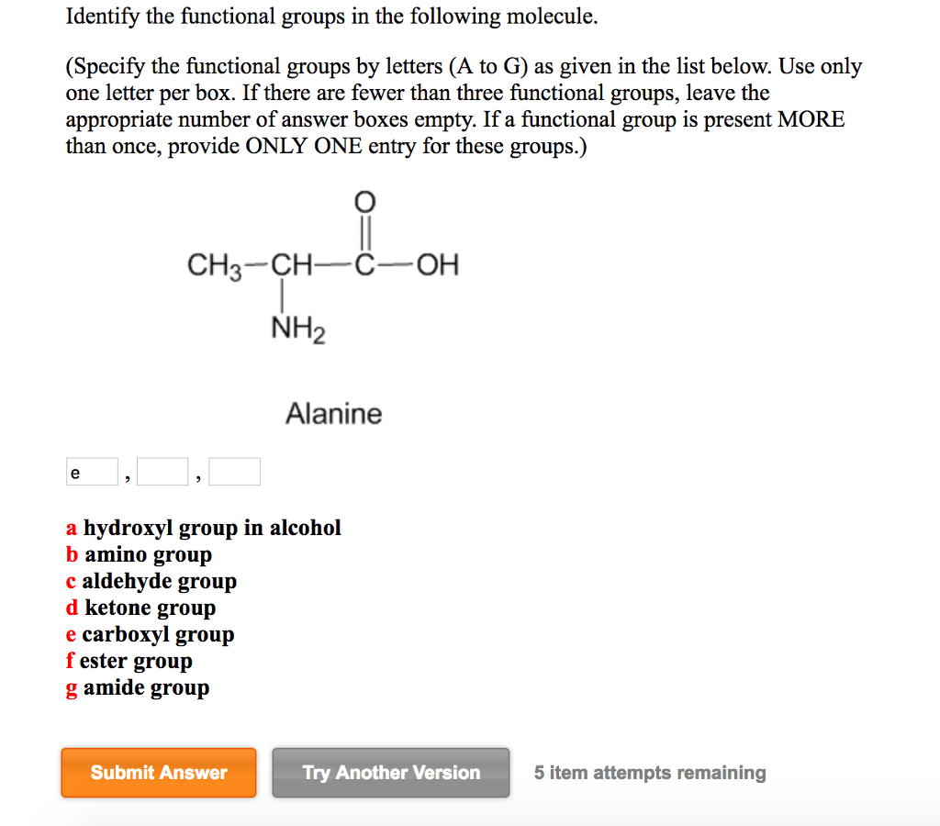The image size is (940, 826).
Task: Click the Alanine structure label
Action: tap(334, 414)
